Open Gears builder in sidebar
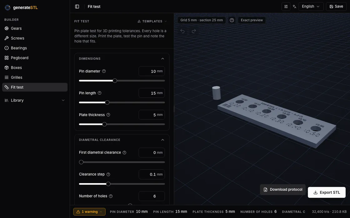The width and height of the screenshot is (350, 218). (x=35, y=28)
